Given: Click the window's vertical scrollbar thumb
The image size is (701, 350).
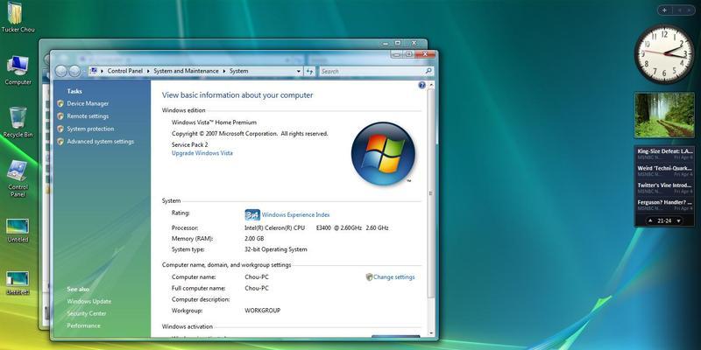Looking at the screenshot, I should 431,192.
